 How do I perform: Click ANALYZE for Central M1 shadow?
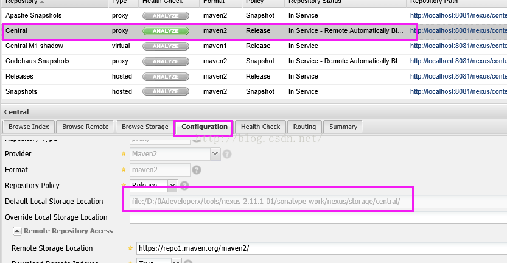166,46
